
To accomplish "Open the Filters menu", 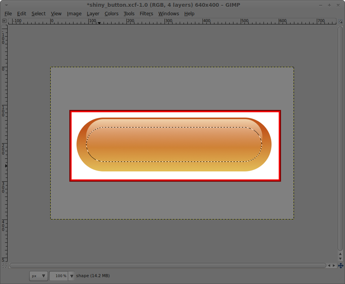I will coord(146,13).
